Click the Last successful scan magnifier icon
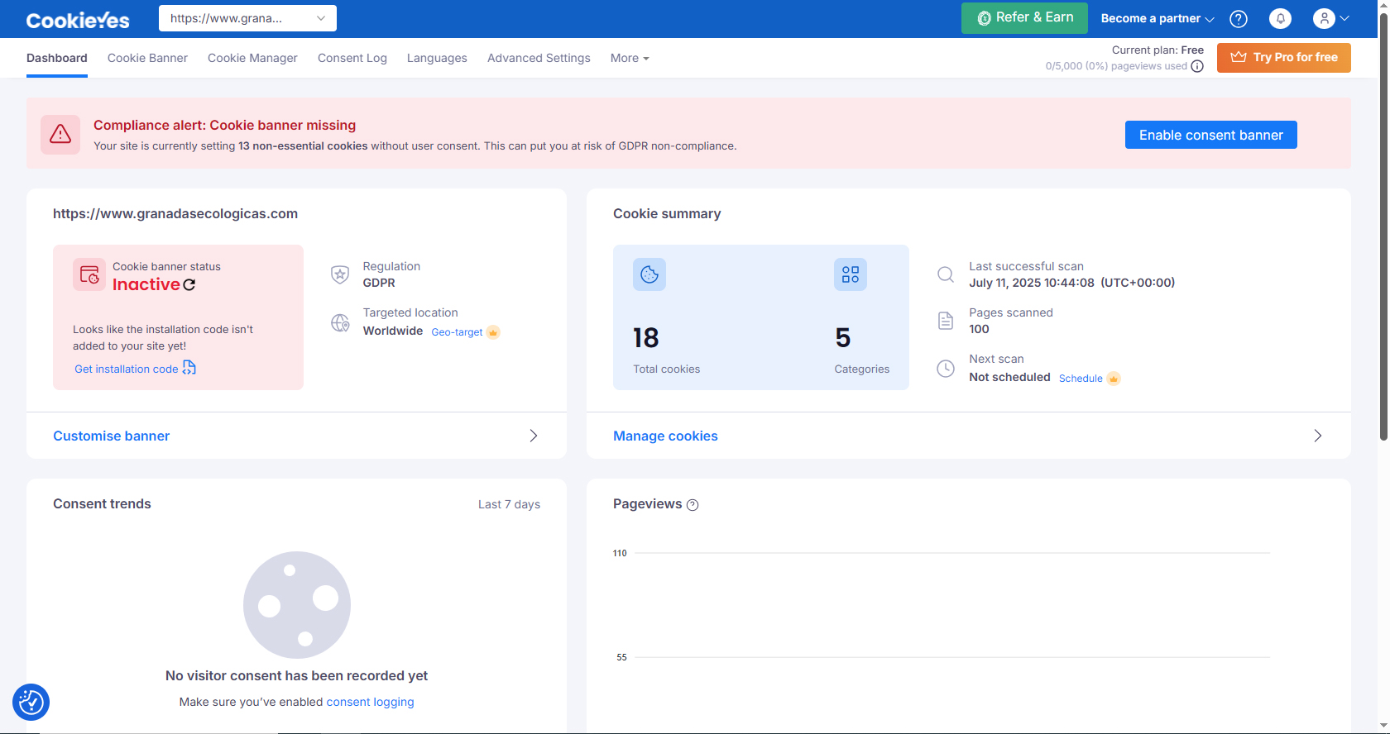Viewport: 1390px width, 734px height. tap(946, 274)
